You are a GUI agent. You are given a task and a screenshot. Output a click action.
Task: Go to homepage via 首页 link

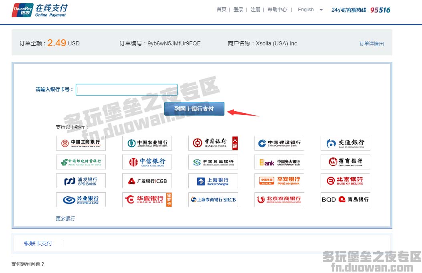(x=221, y=10)
